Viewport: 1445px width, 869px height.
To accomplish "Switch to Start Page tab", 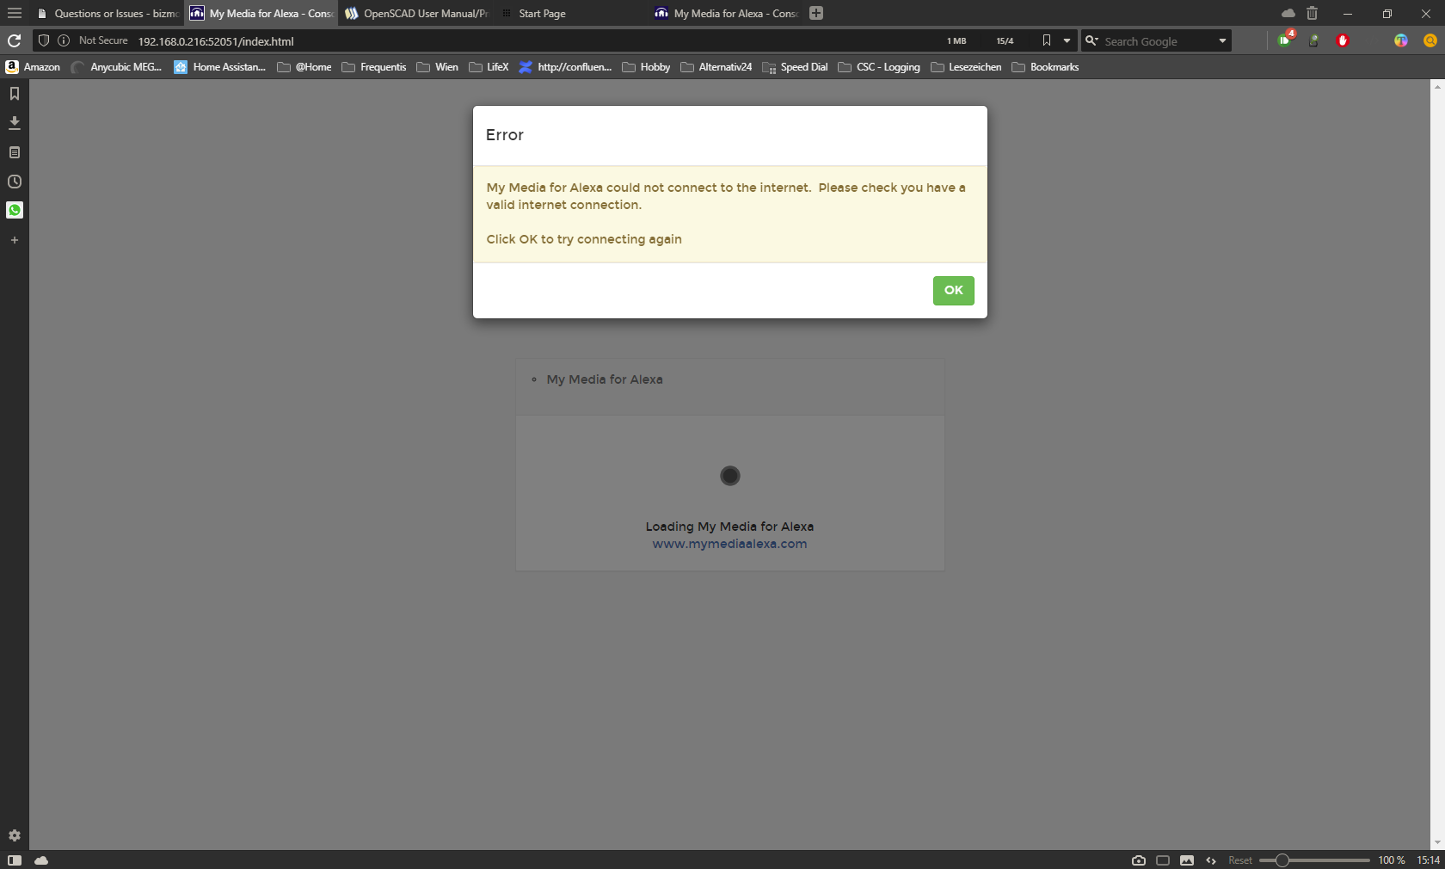I will pyautogui.click(x=571, y=14).
